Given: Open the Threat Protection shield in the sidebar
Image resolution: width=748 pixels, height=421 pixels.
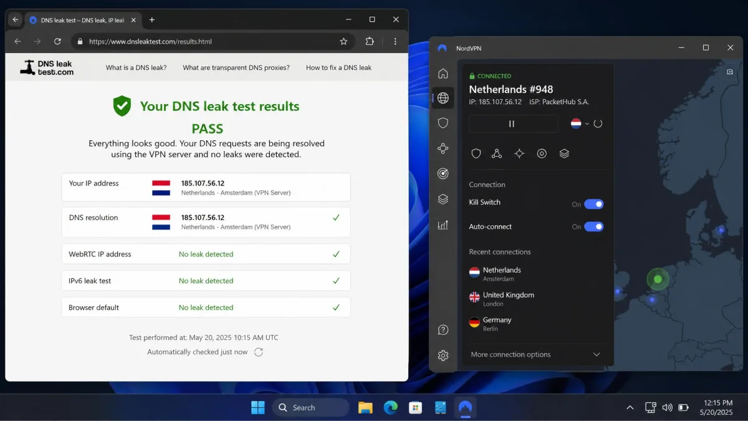Looking at the screenshot, I should [x=443, y=123].
